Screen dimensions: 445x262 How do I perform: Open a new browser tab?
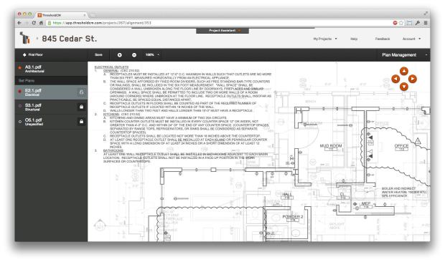click(x=93, y=15)
